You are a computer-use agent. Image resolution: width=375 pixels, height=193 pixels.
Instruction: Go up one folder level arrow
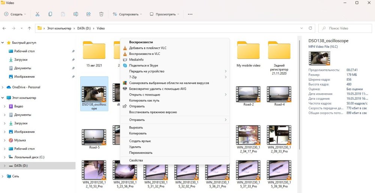click(29, 28)
